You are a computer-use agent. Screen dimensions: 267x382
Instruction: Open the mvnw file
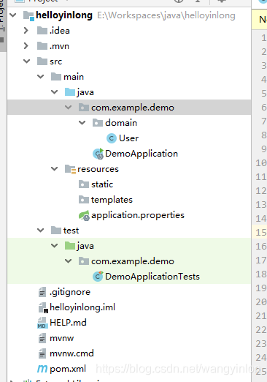62,338
